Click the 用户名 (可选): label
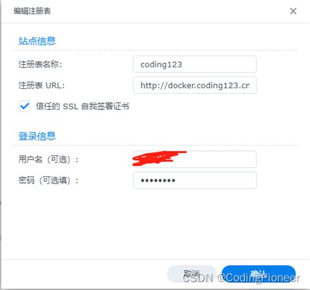The height and width of the screenshot is (290, 310). 48,159
